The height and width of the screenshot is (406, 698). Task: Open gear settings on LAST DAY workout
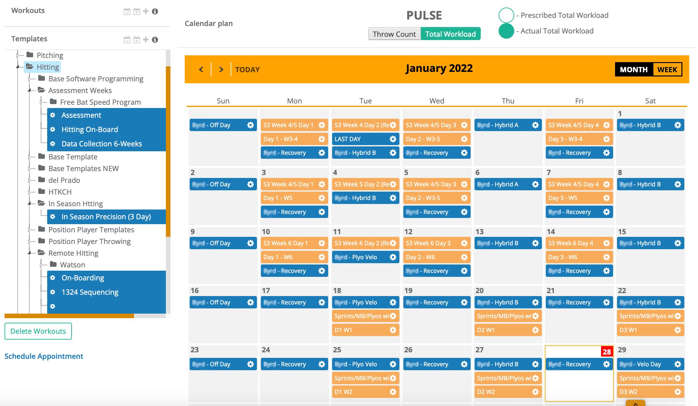pos(393,139)
